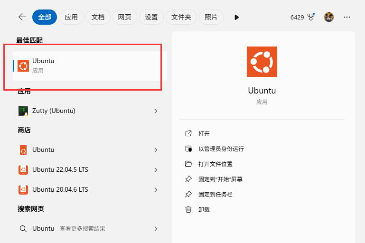Click the pin icon beside 固定到任务栏
The image size is (365, 243).
tap(188, 195)
